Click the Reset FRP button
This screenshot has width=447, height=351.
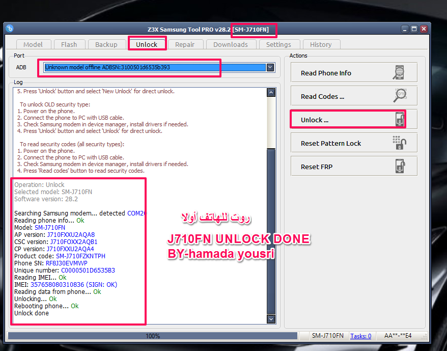coord(354,166)
